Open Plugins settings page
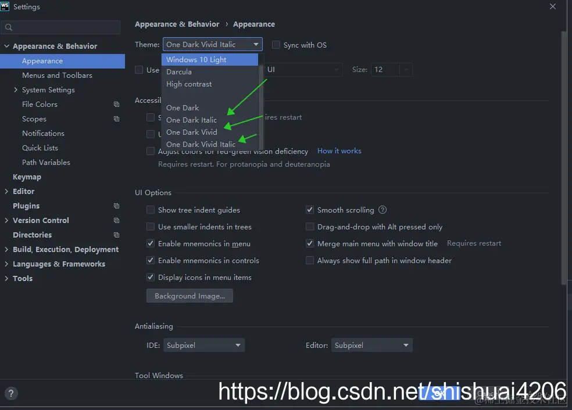The image size is (572, 410). tap(26, 206)
